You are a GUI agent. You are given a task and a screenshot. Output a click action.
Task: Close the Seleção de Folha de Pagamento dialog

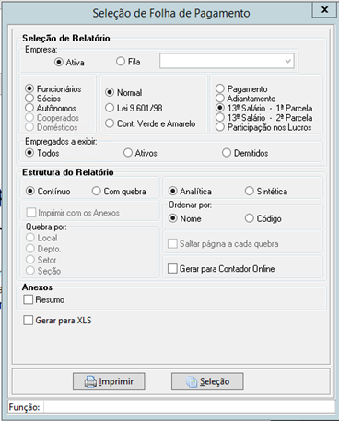pos(324,10)
